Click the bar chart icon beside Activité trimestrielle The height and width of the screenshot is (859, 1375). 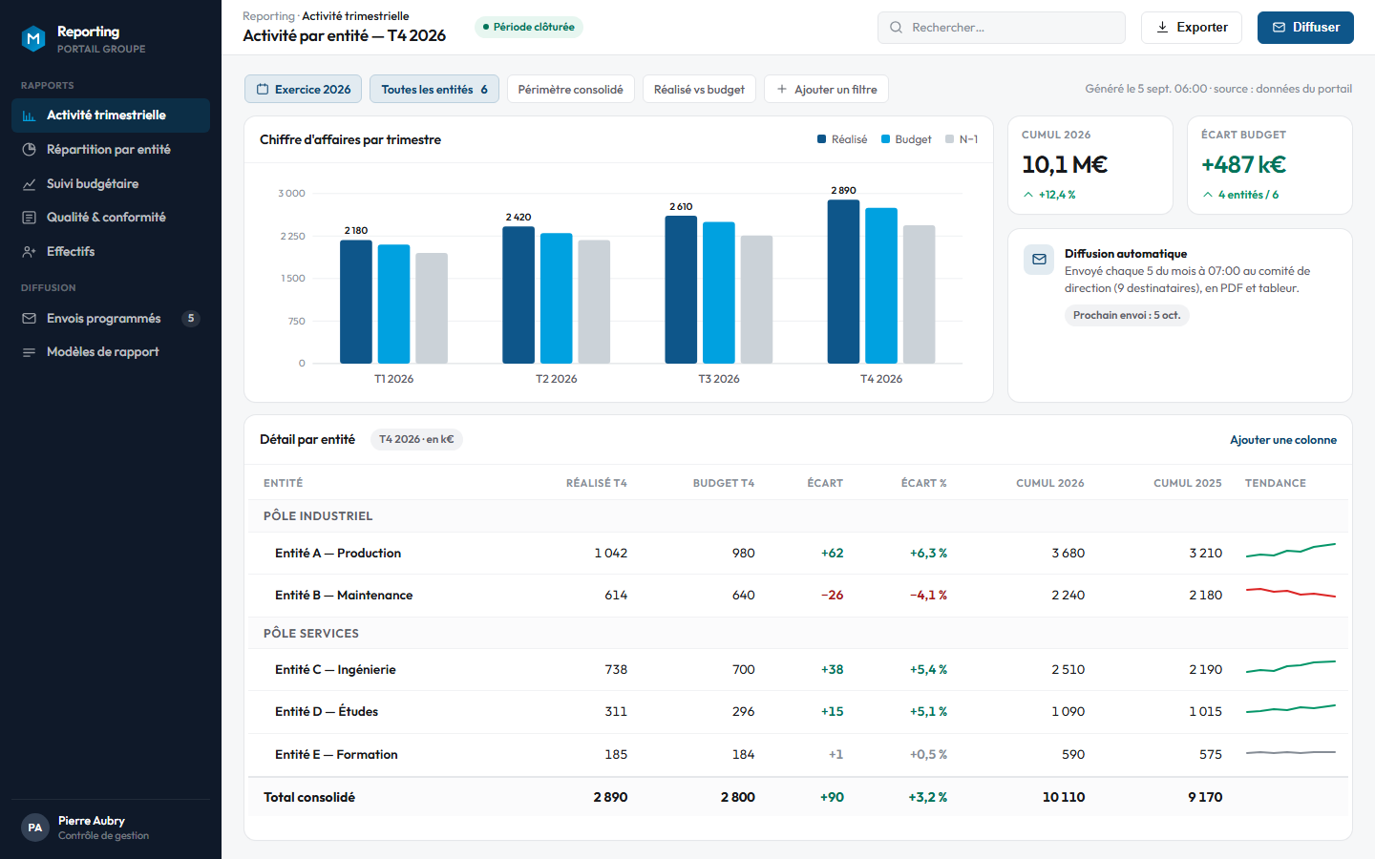pyautogui.click(x=29, y=115)
